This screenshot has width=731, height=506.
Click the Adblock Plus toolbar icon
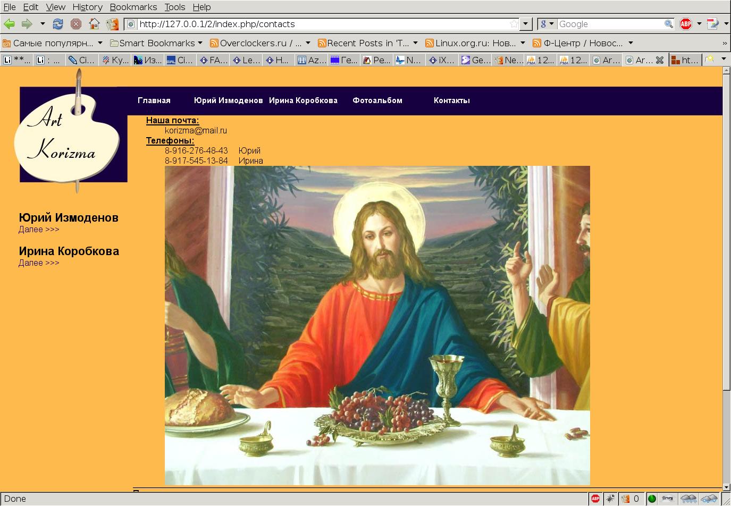pyautogui.click(x=686, y=24)
